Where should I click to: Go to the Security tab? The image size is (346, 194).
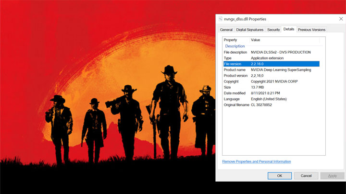pos(273,30)
